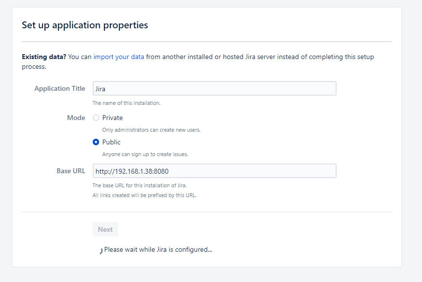Click the 'Mode' field label

pos(76,118)
